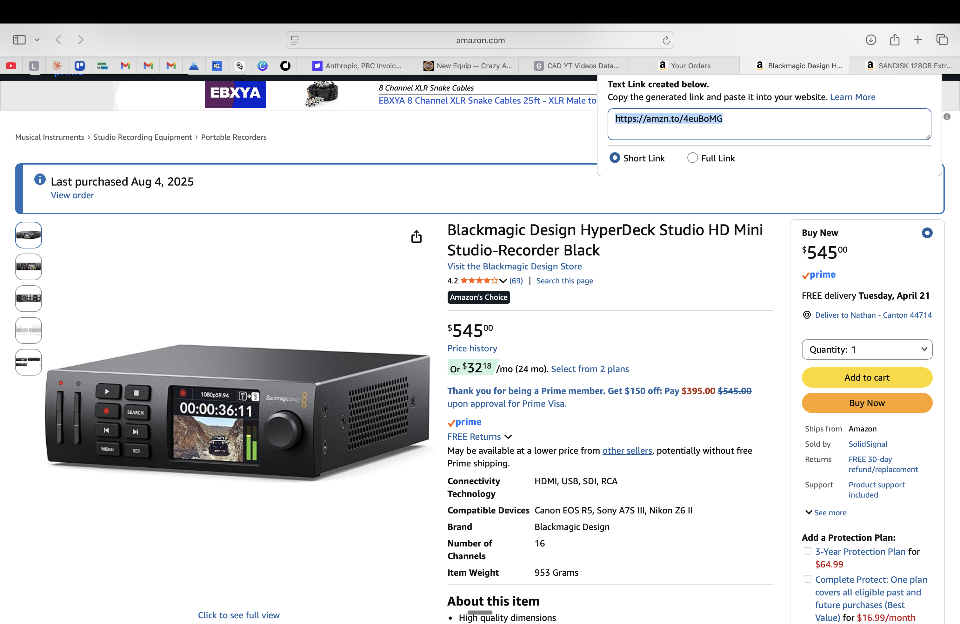Open the pinned blue triangle tab
This screenshot has height=624, width=960.
[194, 65]
